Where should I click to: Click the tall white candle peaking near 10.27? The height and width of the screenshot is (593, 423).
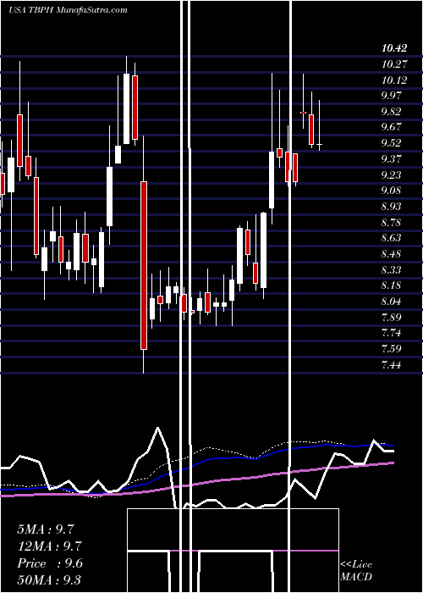[127, 109]
